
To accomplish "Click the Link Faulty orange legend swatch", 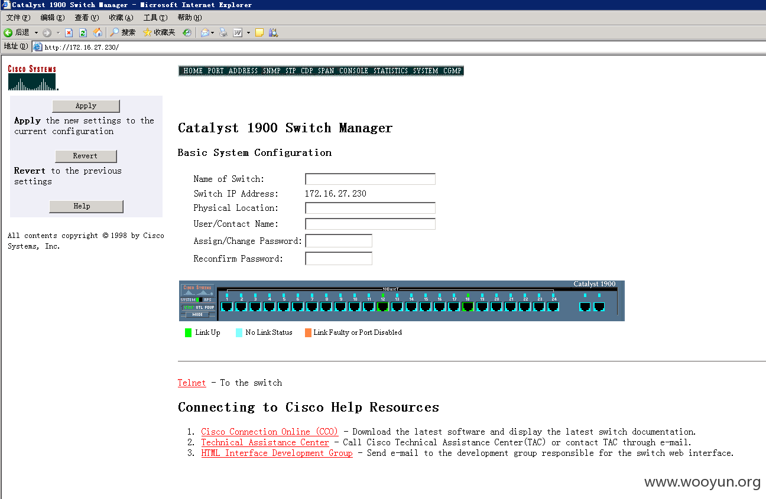I will click(308, 332).
